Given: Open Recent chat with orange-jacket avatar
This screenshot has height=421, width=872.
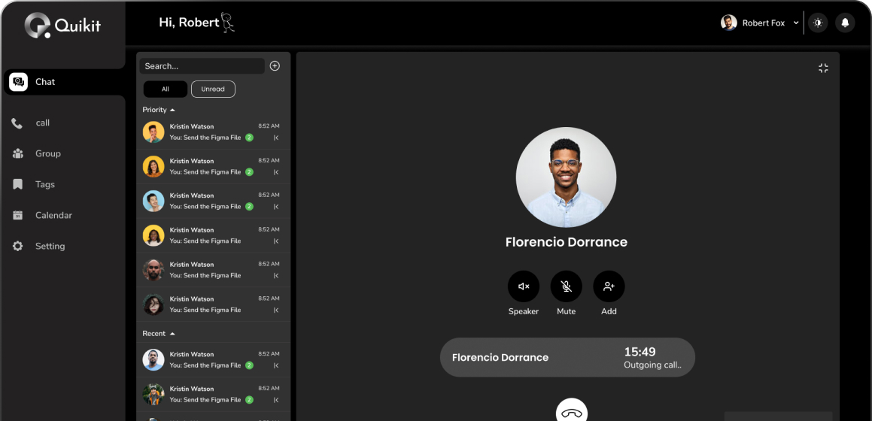Looking at the screenshot, I should [x=214, y=395].
